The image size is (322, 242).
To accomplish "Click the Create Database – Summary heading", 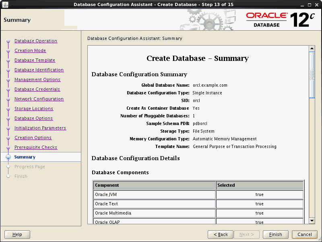I will point(198,58).
